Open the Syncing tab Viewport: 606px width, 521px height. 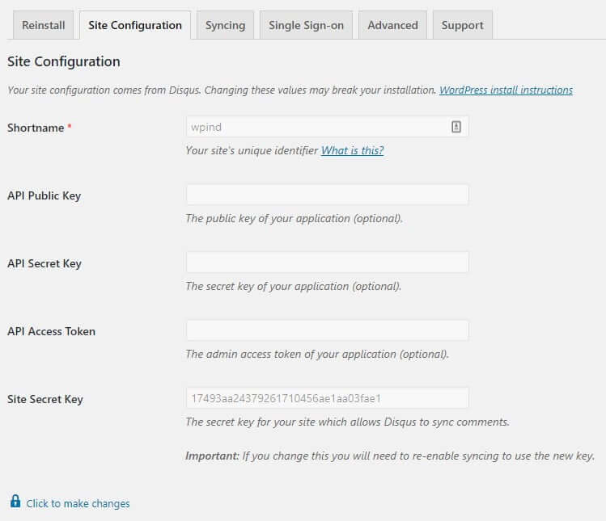pyautogui.click(x=225, y=26)
